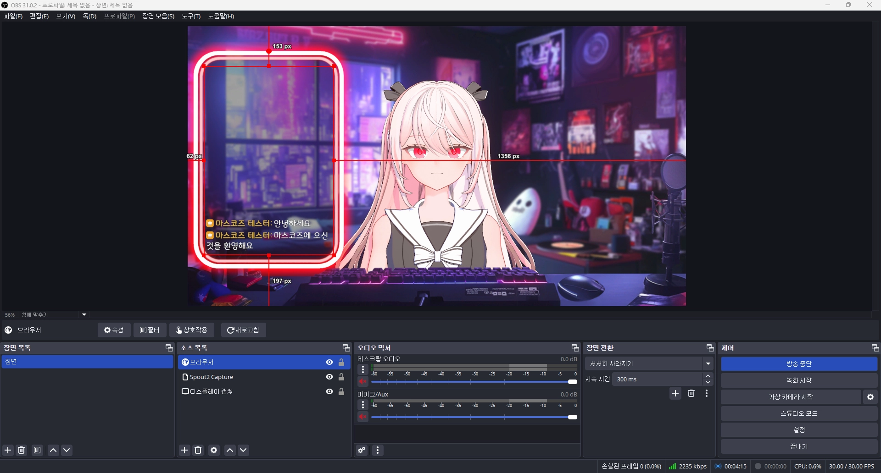Decrease transition duration with down stepper

tap(708, 382)
